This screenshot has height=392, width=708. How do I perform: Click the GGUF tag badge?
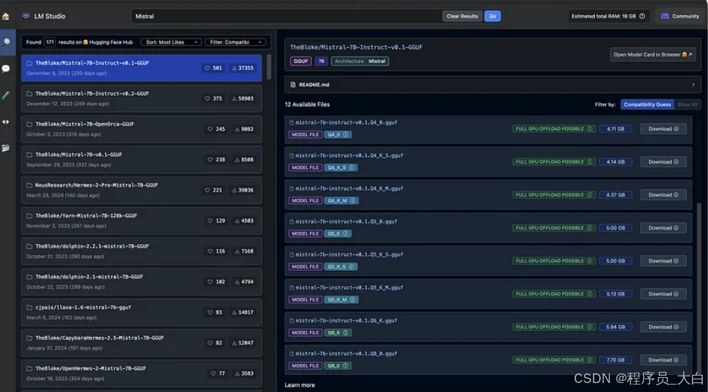tap(301, 61)
